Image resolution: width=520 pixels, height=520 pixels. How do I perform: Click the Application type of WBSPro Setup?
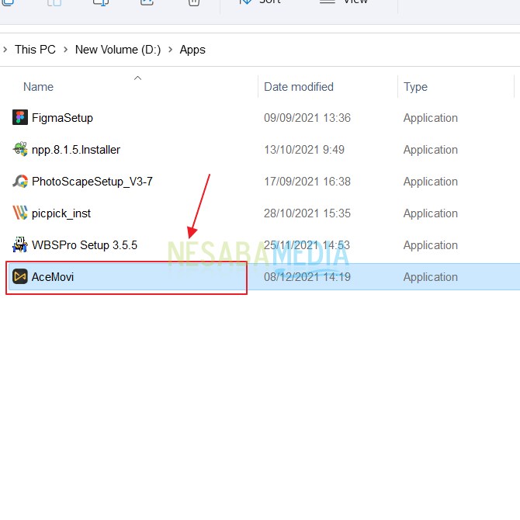click(431, 245)
